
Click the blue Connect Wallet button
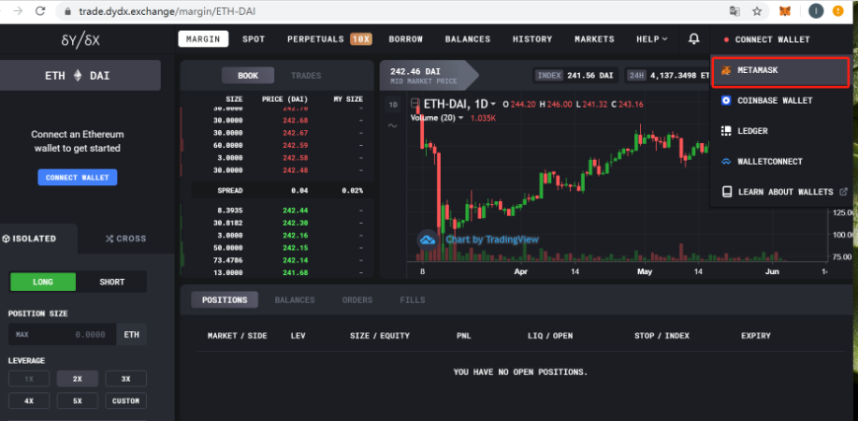tap(77, 178)
